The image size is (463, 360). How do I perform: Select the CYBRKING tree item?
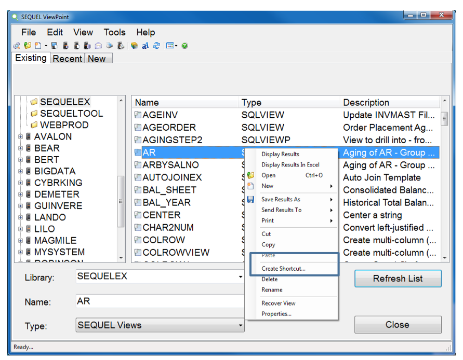tap(58, 183)
